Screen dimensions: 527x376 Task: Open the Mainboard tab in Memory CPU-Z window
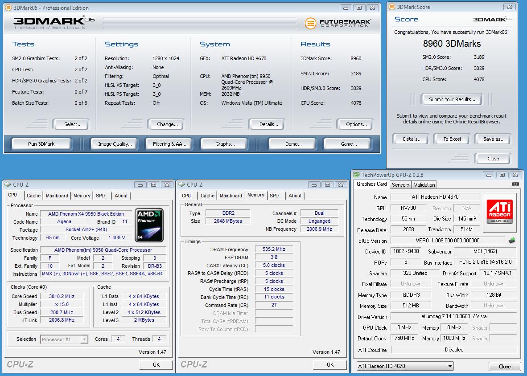coord(231,196)
